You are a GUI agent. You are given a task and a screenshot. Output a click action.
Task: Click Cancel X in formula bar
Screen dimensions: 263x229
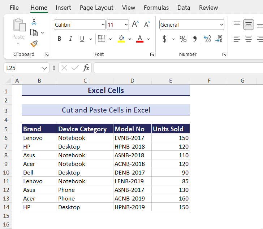(x=64, y=68)
